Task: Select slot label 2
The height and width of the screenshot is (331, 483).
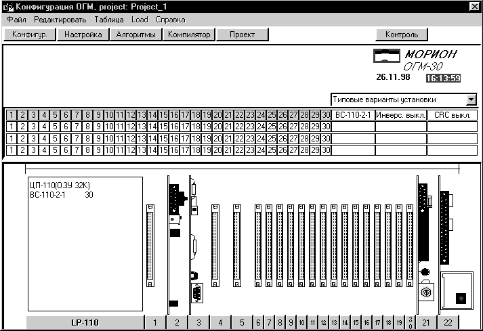Action: pos(177,323)
